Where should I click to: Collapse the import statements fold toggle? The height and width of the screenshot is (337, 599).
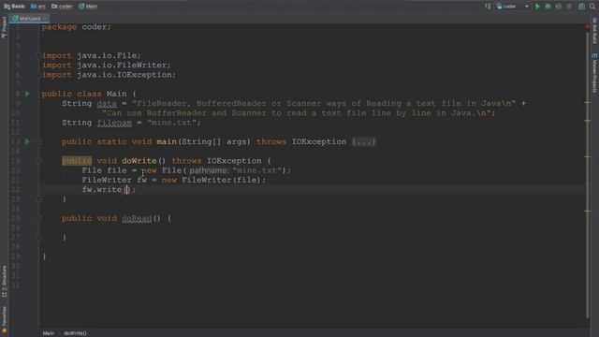tap(39, 55)
